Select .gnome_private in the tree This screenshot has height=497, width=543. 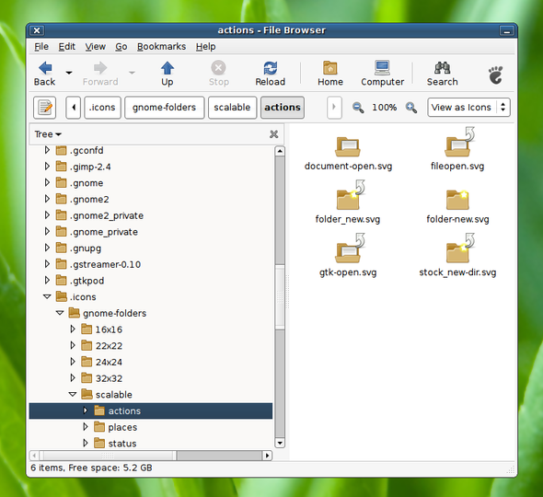[103, 232]
